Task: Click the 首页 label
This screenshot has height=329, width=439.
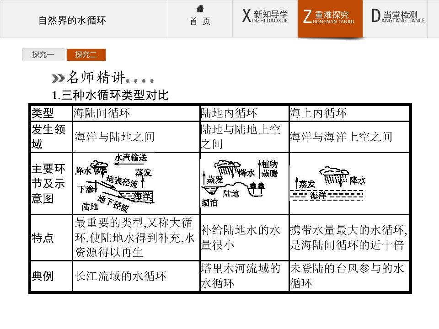Action: [x=200, y=21]
